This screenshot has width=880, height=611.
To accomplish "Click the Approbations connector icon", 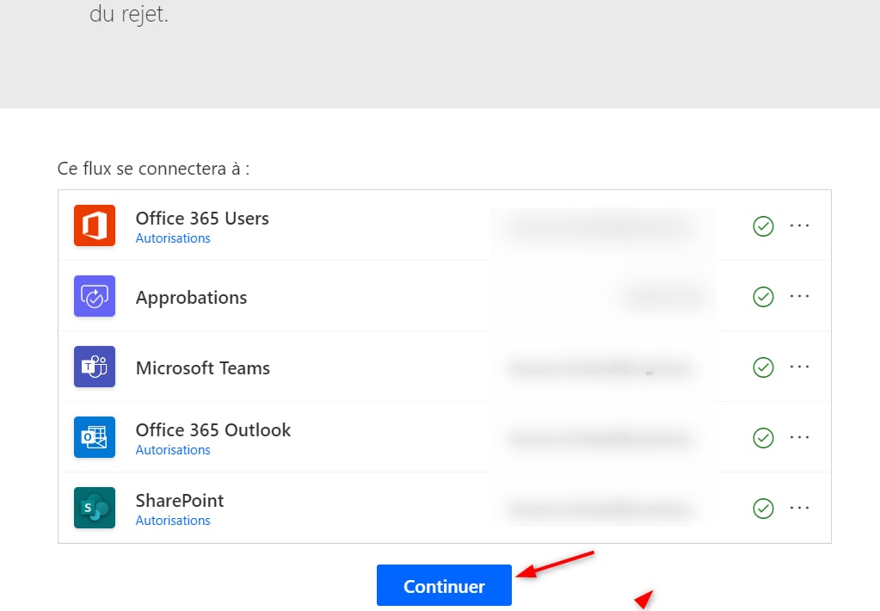I will (x=95, y=296).
